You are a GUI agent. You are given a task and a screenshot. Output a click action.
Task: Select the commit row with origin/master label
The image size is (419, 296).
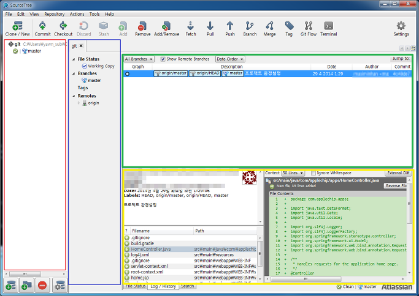[x=267, y=73]
